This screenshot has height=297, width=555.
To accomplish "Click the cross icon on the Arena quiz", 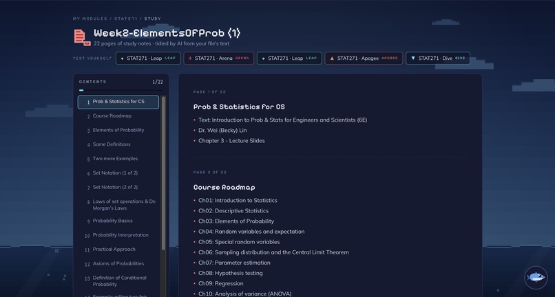I will [x=190, y=58].
